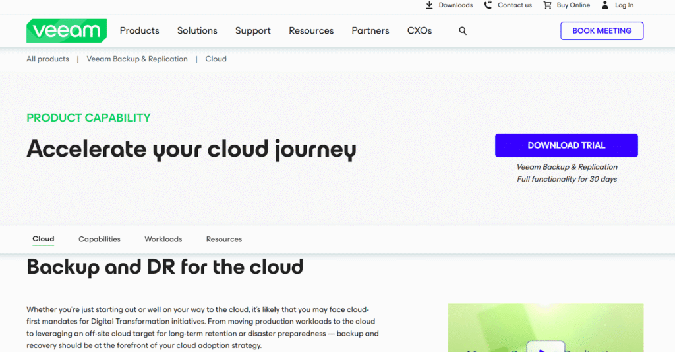Open search with the magnifier icon
The image size is (675, 352).
[463, 31]
